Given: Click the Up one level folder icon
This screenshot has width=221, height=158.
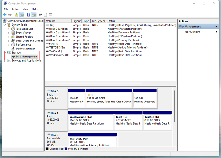Looking at the screenshot, I should [x=17, y=15].
